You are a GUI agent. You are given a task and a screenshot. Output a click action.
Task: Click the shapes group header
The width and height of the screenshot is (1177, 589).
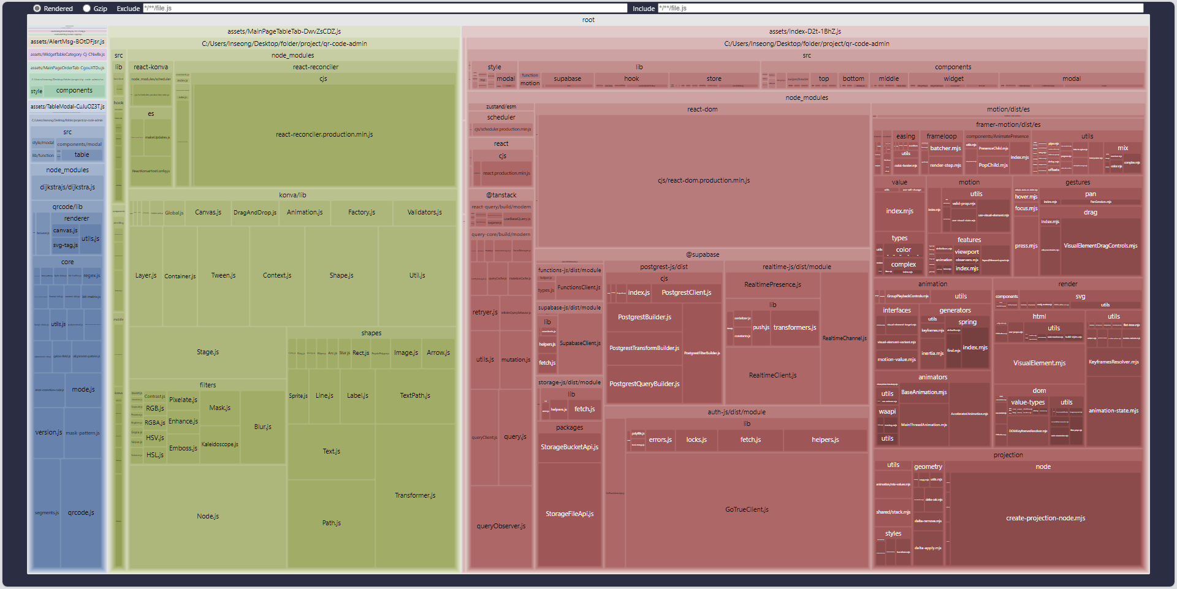point(371,333)
